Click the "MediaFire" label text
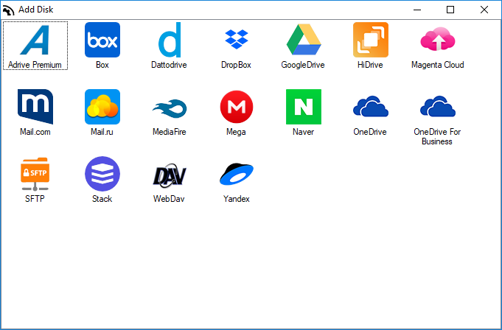Image resolution: width=502 pixels, height=330 pixels. (170, 132)
